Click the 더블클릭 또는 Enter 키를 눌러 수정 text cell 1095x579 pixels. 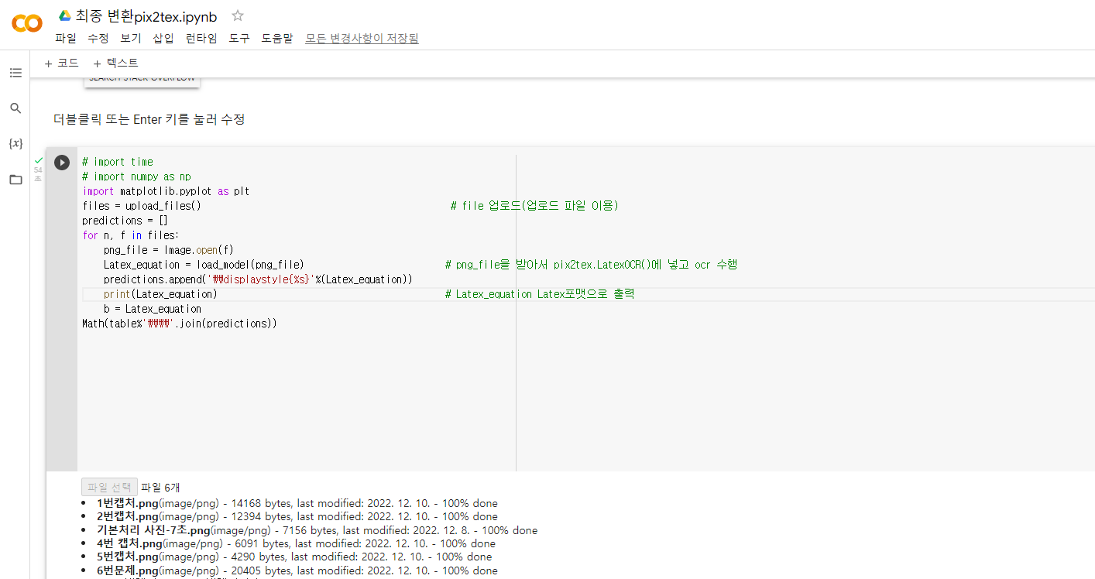click(149, 119)
